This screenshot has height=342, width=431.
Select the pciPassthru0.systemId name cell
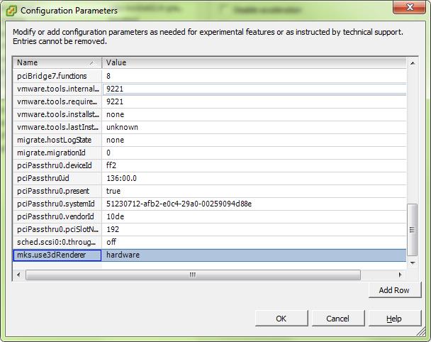[57, 204]
